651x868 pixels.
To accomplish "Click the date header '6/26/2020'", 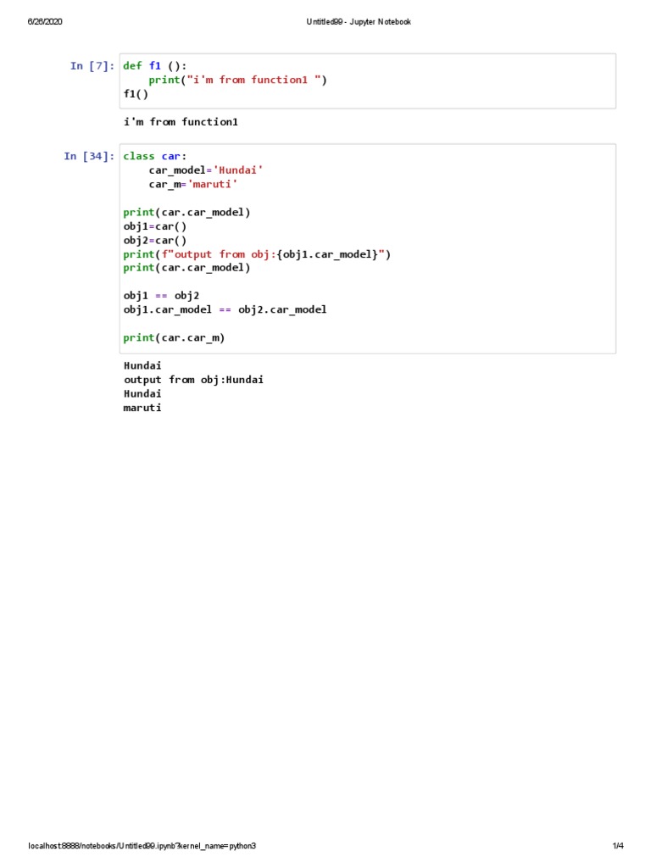I will coord(45,21).
